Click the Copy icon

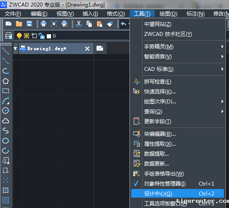(x=89, y=24)
